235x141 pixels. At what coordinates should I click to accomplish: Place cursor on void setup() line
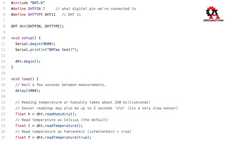coord(26,38)
